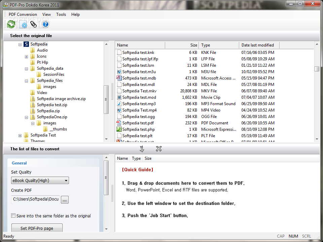Select Softpedia test.lpf.lfp file name

140,59
